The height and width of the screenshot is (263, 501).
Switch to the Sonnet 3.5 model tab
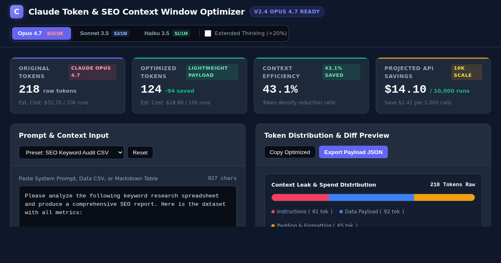coord(105,33)
